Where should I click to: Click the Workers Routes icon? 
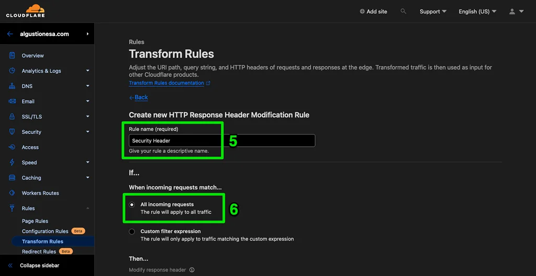pos(12,193)
